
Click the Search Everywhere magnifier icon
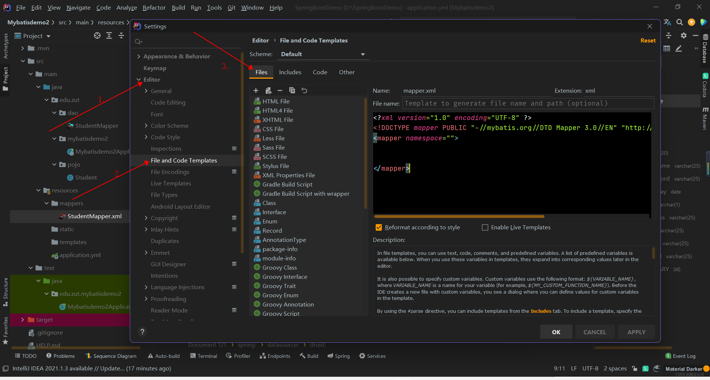[x=679, y=22]
